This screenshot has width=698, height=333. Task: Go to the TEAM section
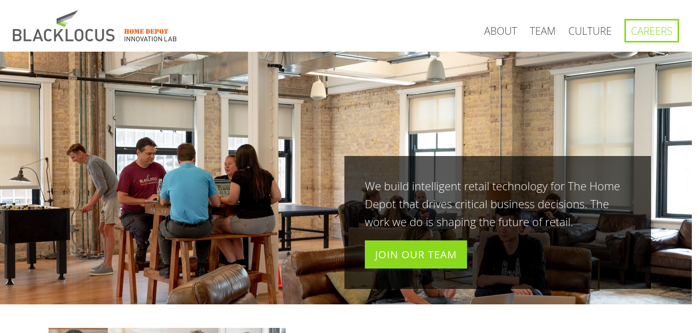click(x=543, y=31)
